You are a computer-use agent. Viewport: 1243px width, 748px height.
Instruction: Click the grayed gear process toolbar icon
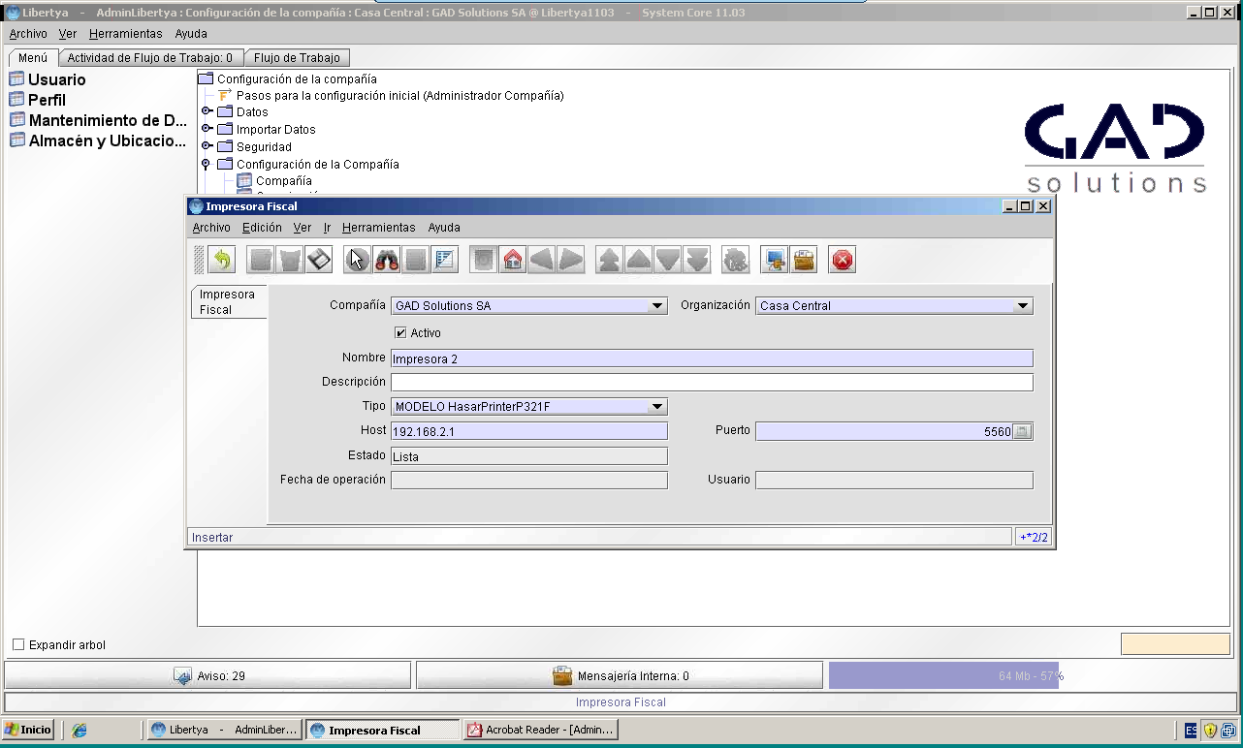point(736,260)
